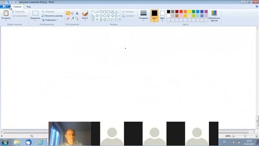Select the Color picker eyedropper tool
Screen dimensions: 259x146
(72, 19)
